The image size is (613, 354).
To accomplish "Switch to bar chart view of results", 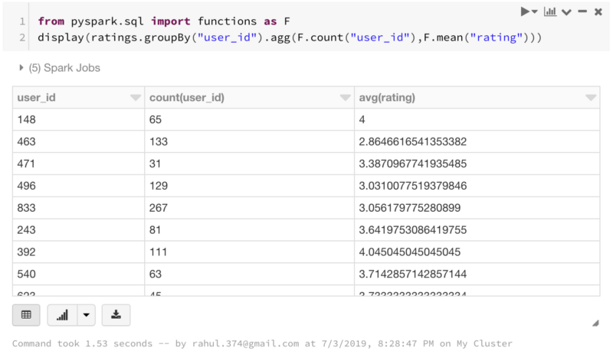I will point(63,314).
